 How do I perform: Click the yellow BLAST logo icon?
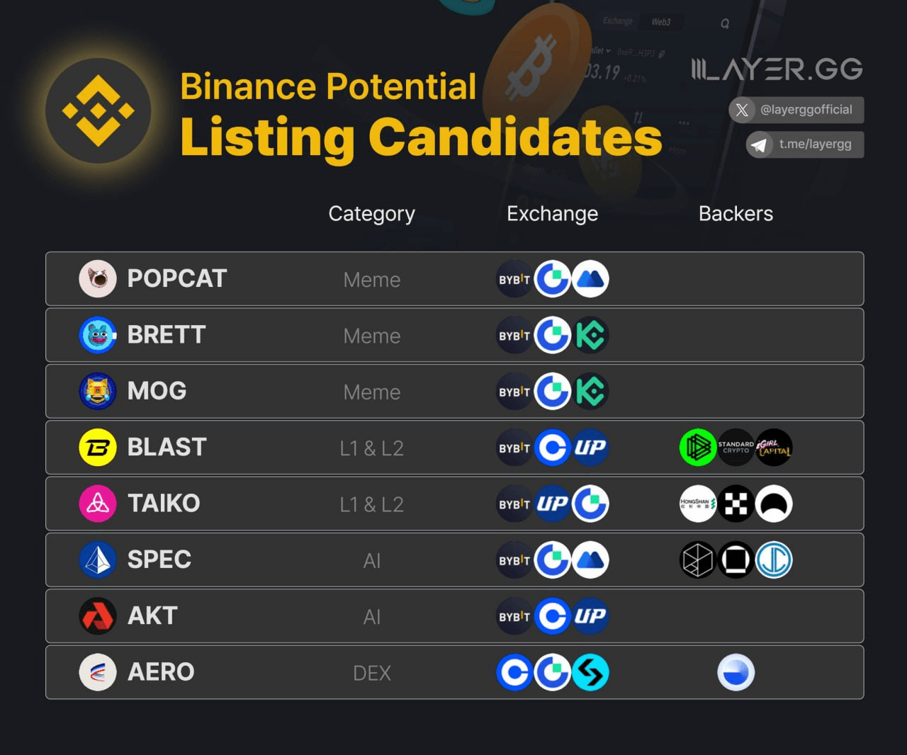tap(98, 448)
